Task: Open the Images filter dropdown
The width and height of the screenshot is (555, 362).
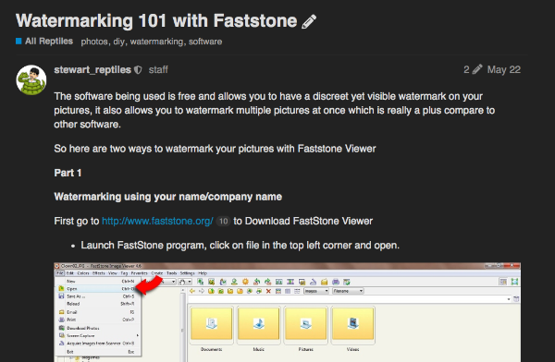Action: coord(316,291)
